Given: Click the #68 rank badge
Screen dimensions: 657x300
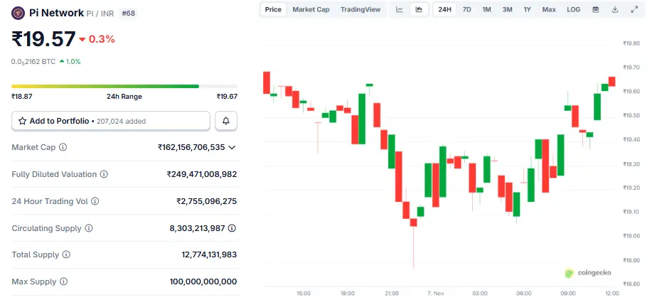Looking at the screenshot, I should tap(128, 14).
